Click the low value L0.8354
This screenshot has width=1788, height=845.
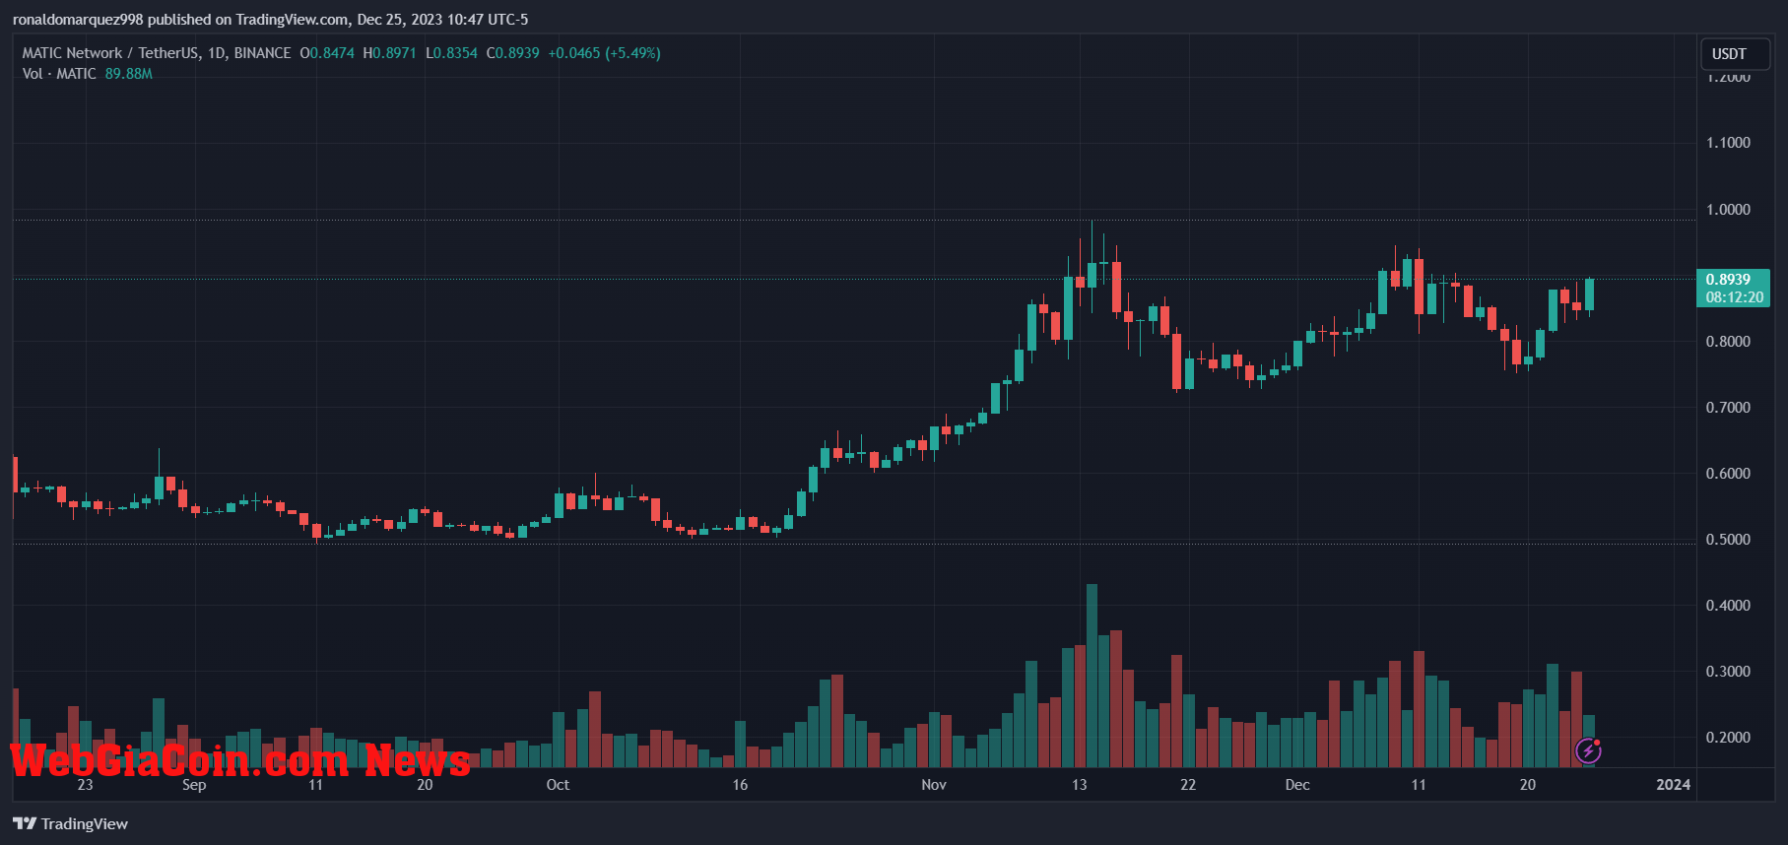click(451, 53)
